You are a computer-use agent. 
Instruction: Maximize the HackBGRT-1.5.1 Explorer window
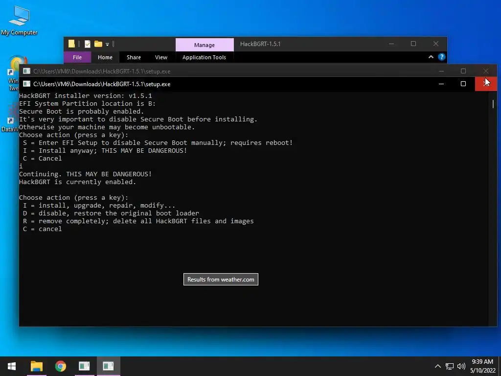413,44
